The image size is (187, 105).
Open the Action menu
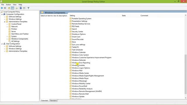(8, 5)
